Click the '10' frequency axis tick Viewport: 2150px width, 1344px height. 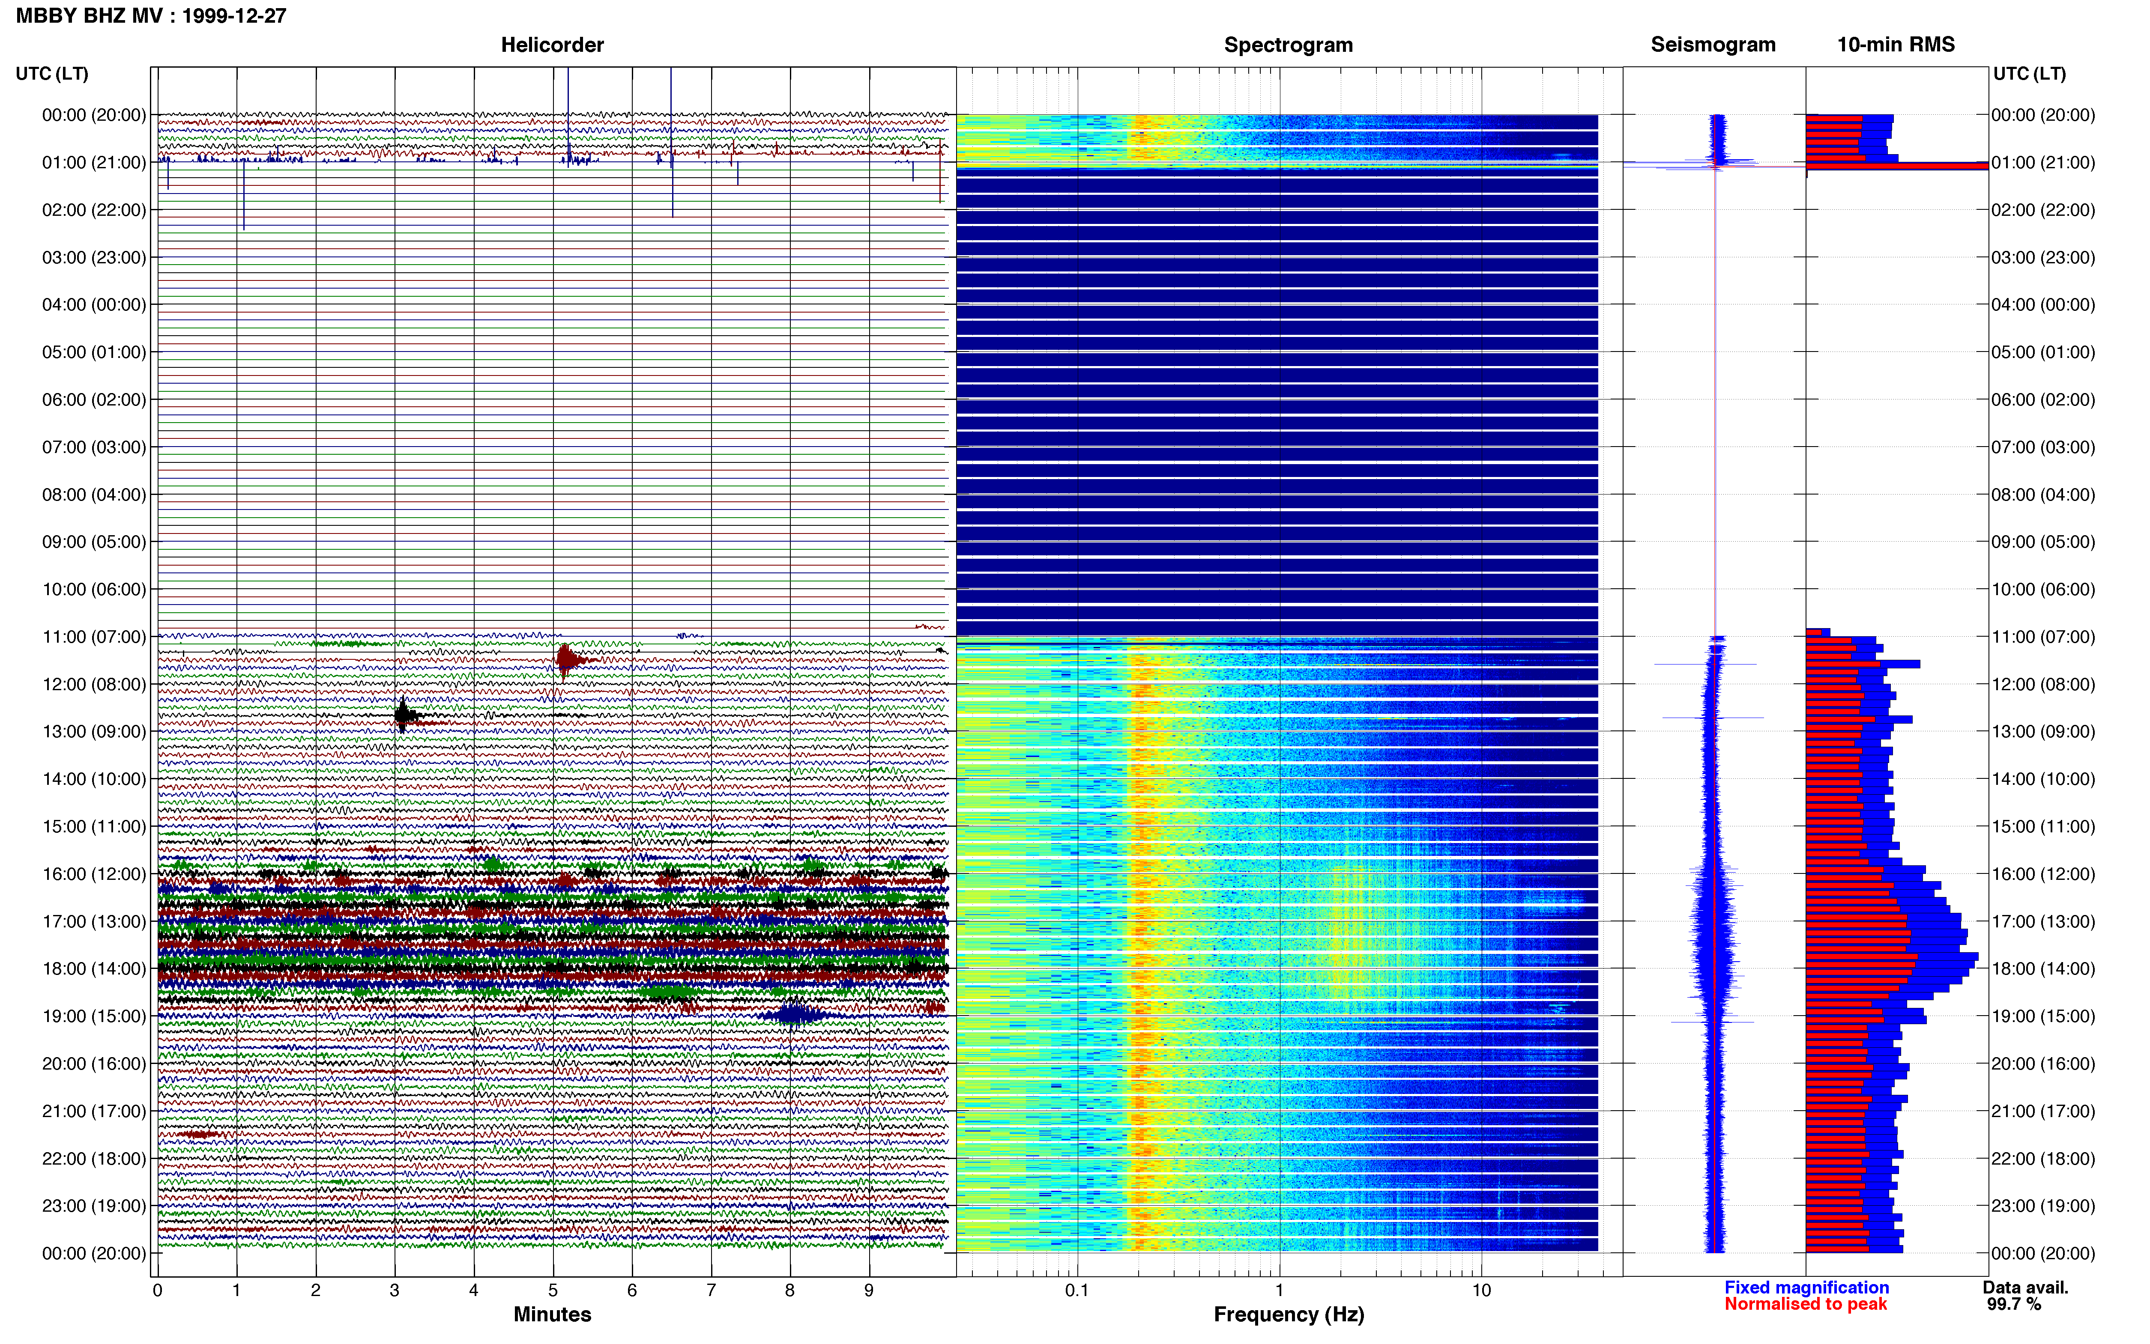[x=1481, y=1290]
